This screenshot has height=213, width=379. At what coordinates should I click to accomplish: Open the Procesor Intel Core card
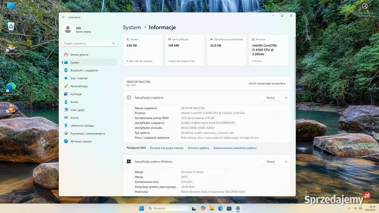pyautogui.click(x=268, y=50)
